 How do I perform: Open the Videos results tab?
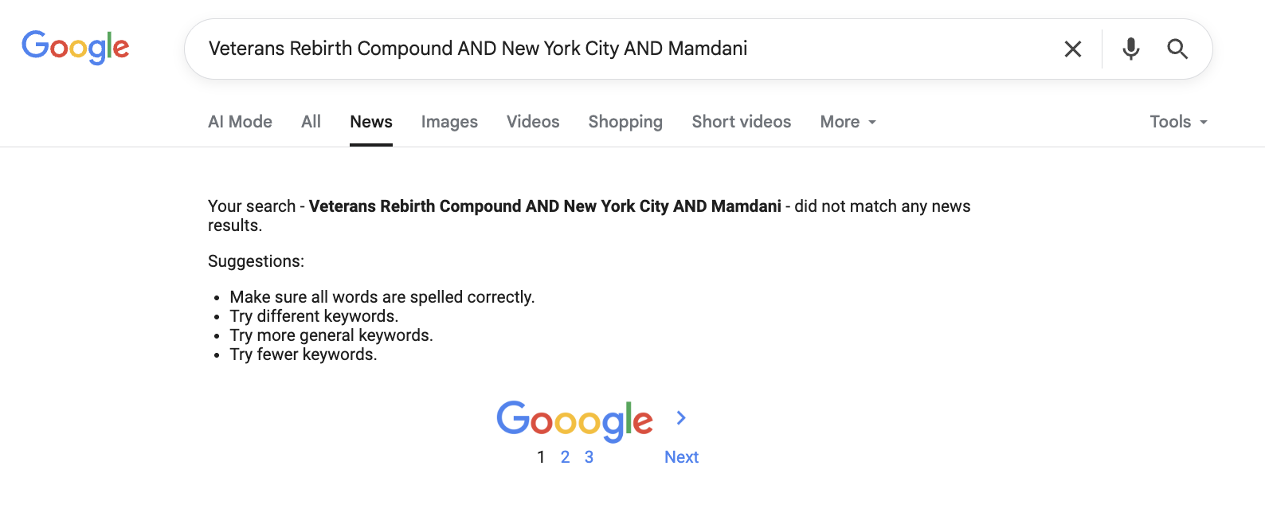click(533, 122)
